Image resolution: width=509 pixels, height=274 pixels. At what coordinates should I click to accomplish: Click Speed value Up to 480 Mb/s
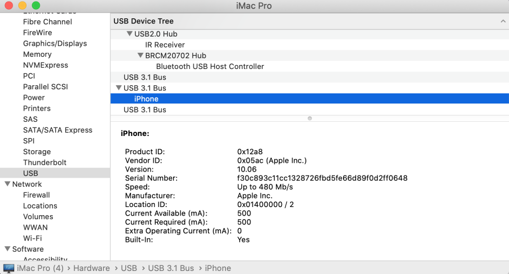point(265,187)
